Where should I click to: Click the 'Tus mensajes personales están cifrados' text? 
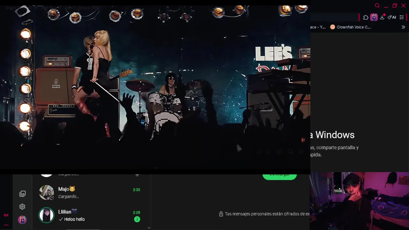tap(267, 214)
